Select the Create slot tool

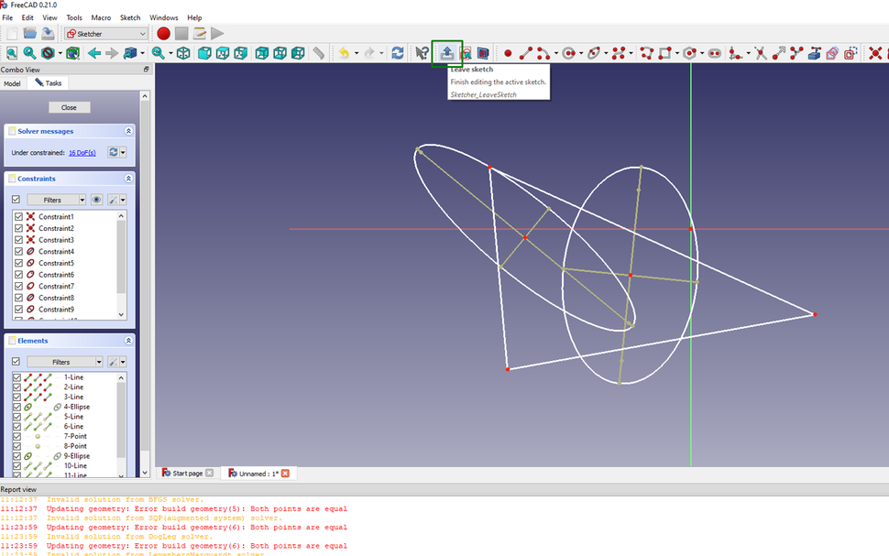[x=715, y=53]
